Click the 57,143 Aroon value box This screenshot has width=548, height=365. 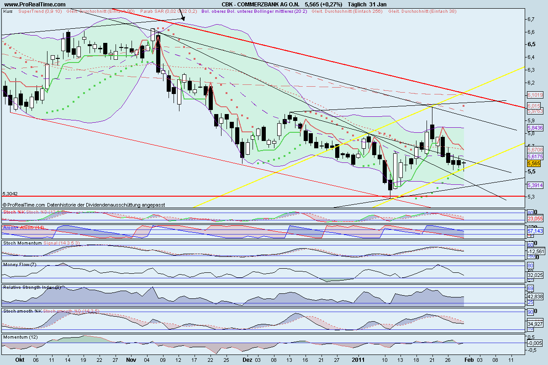point(534,231)
